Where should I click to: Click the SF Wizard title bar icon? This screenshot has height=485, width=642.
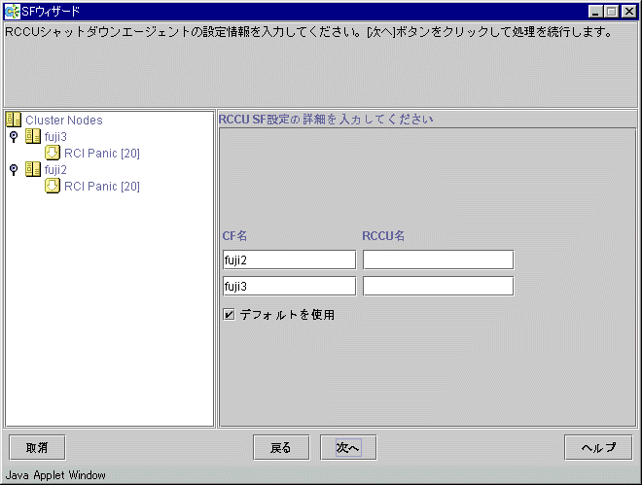[x=12, y=11]
